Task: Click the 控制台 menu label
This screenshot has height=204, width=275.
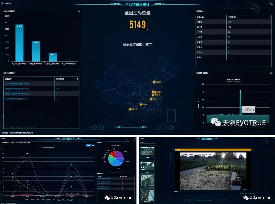Action: coord(8,3)
